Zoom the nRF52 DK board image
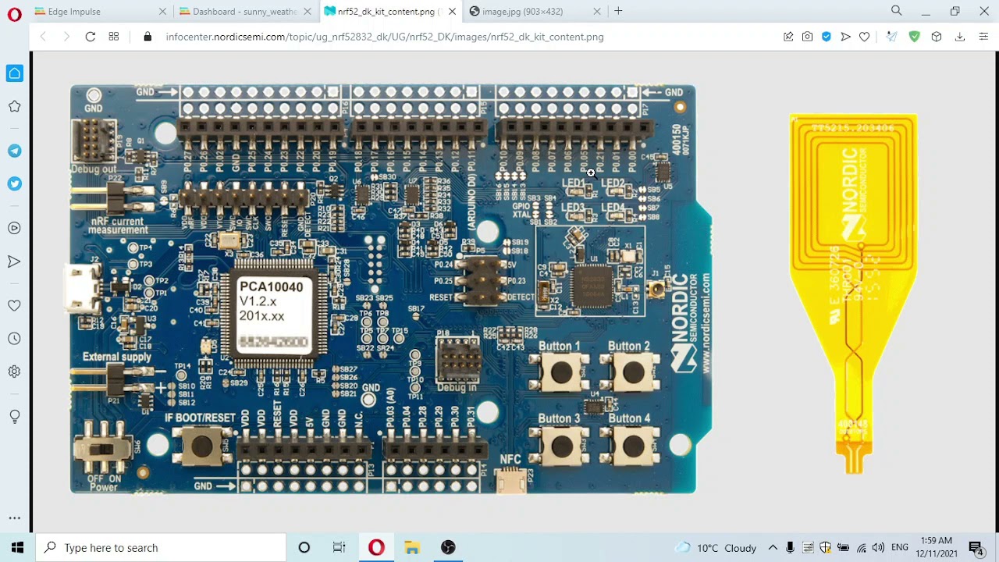999x562 pixels. coord(390,289)
